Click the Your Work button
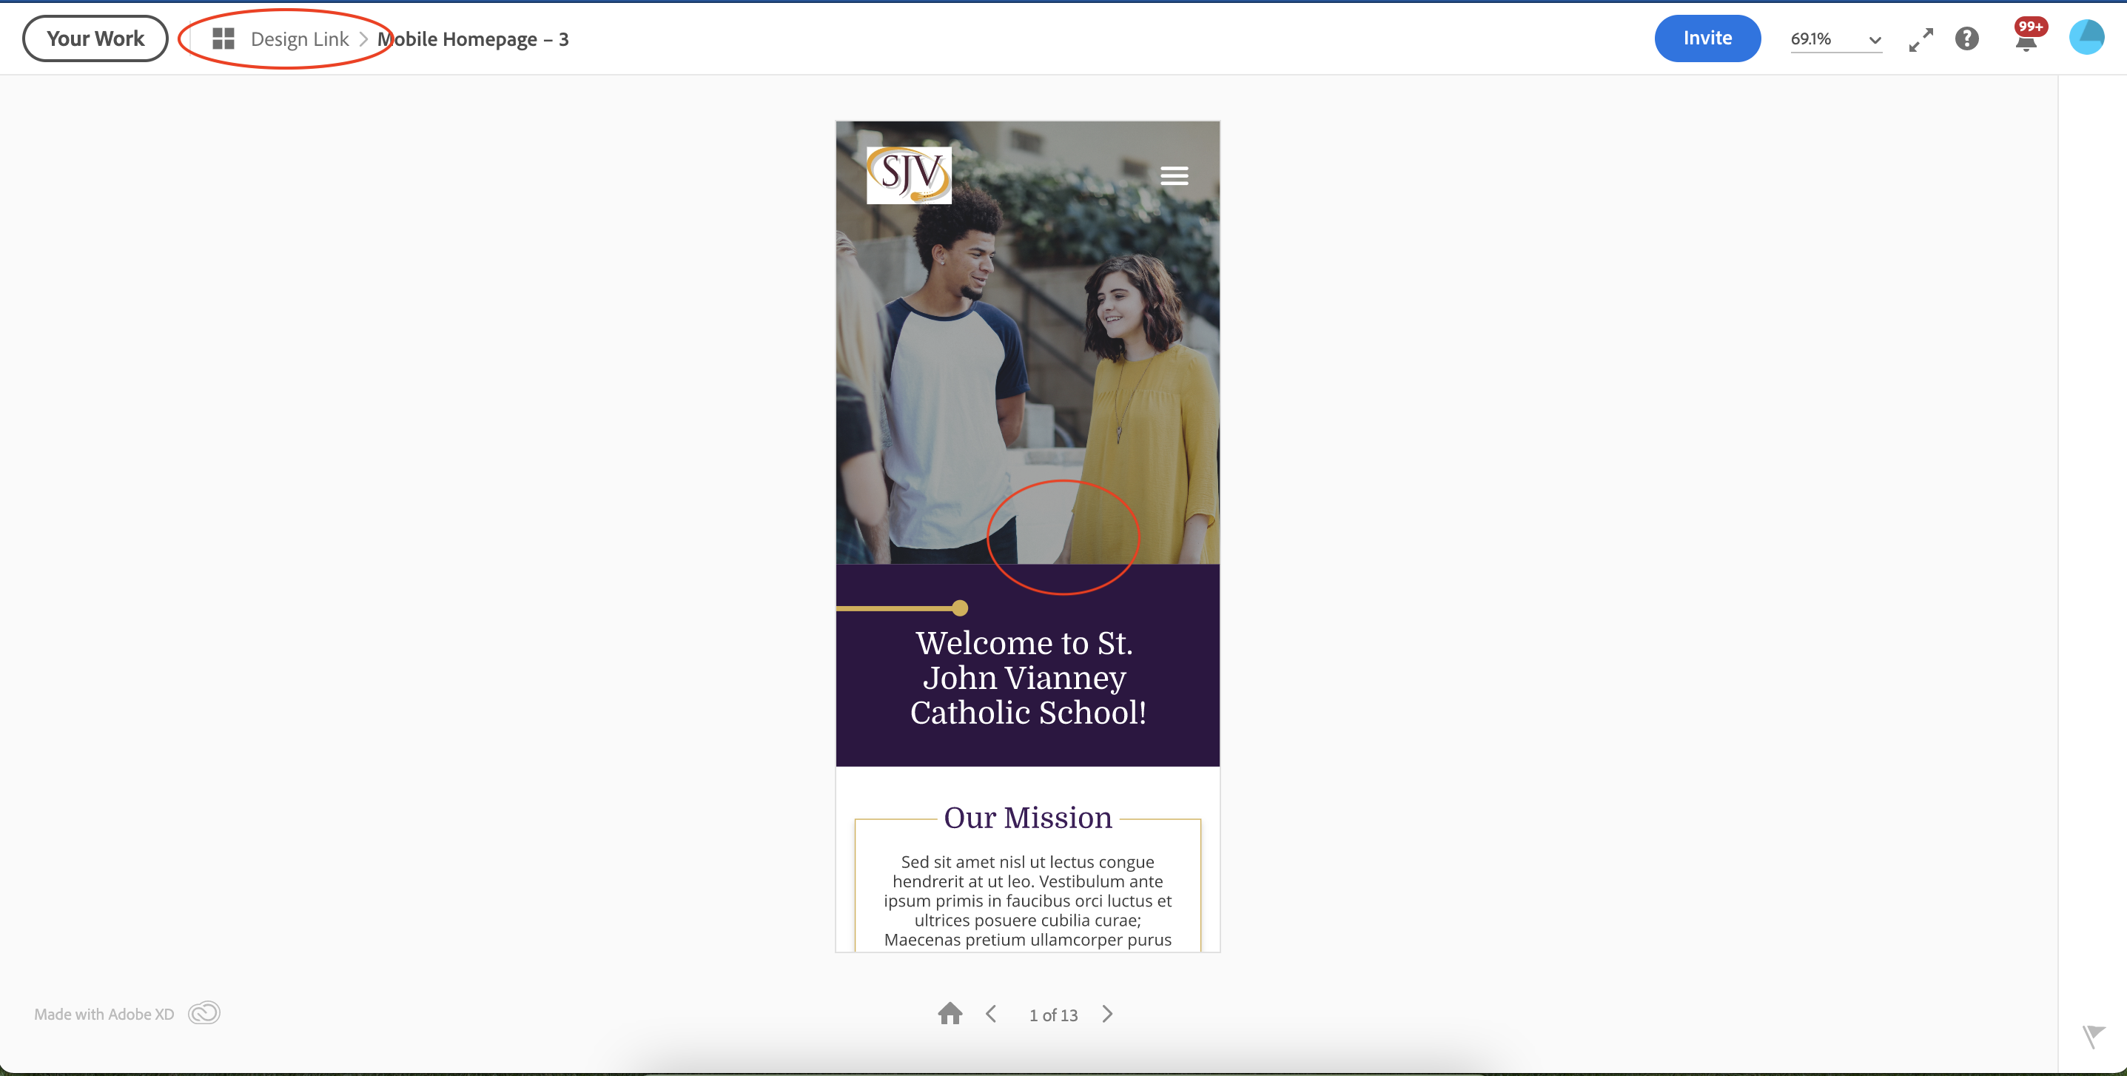2127x1076 pixels. 95,38
